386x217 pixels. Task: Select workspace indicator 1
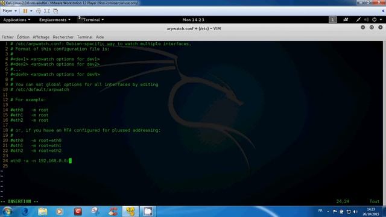click(x=332, y=20)
